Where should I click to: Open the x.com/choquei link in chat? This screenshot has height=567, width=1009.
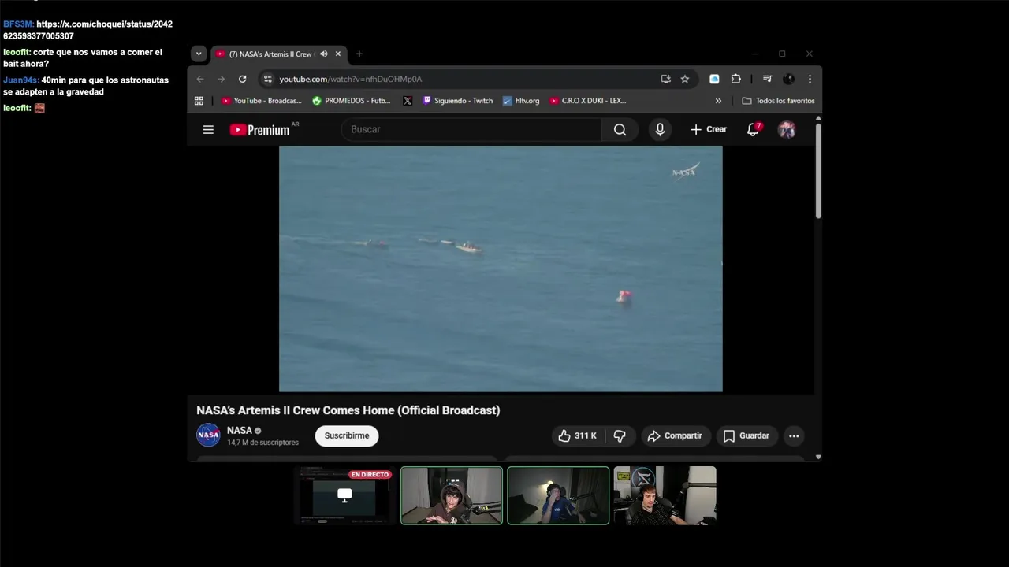click(87, 30)
